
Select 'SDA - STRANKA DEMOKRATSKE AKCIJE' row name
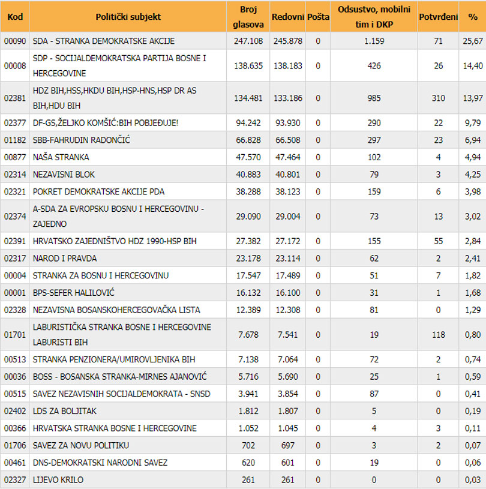coord(104,41)
